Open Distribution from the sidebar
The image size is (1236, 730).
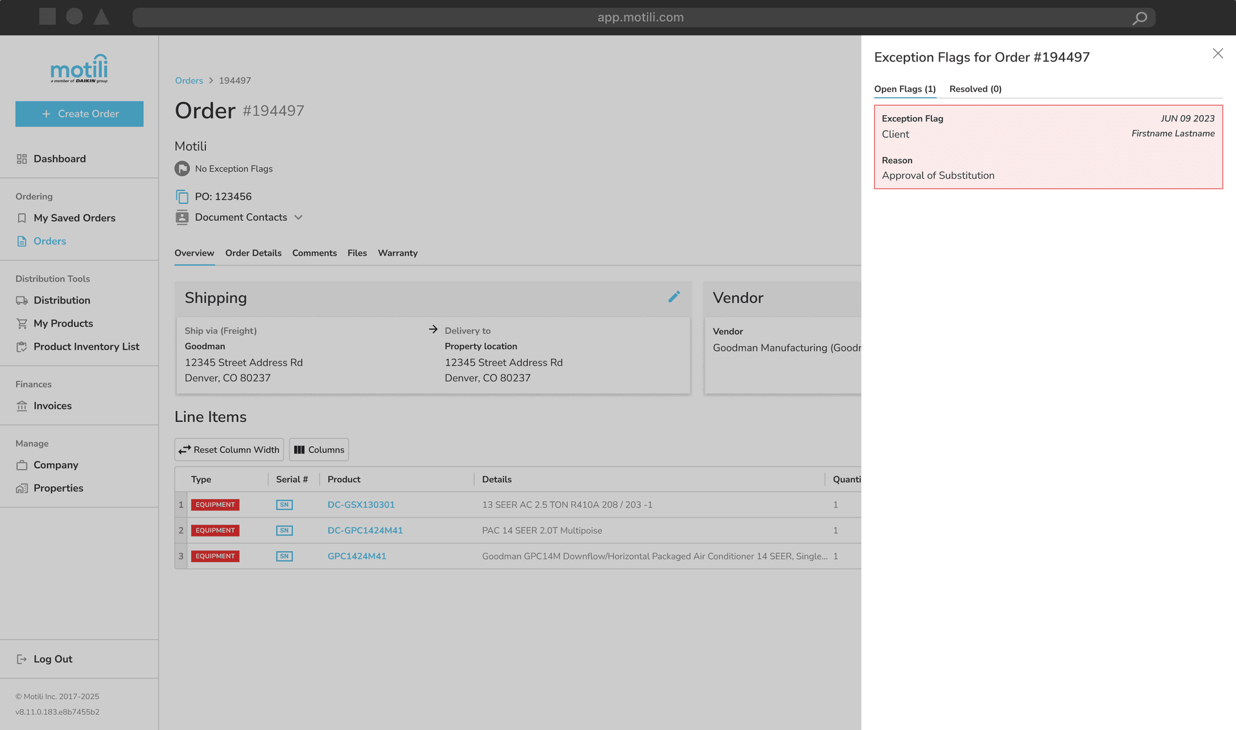(x=62, y=300)
